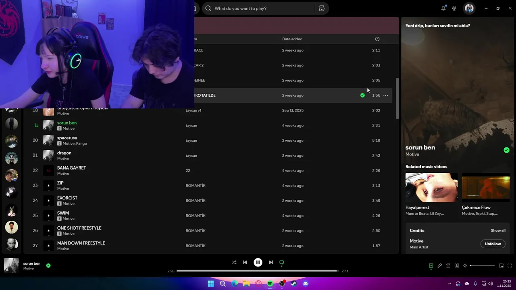Open the user profile avatar menu

click(x=469, y=8)
